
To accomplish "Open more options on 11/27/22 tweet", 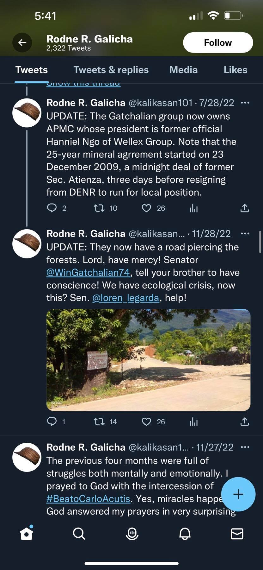I will pos(245,447).
